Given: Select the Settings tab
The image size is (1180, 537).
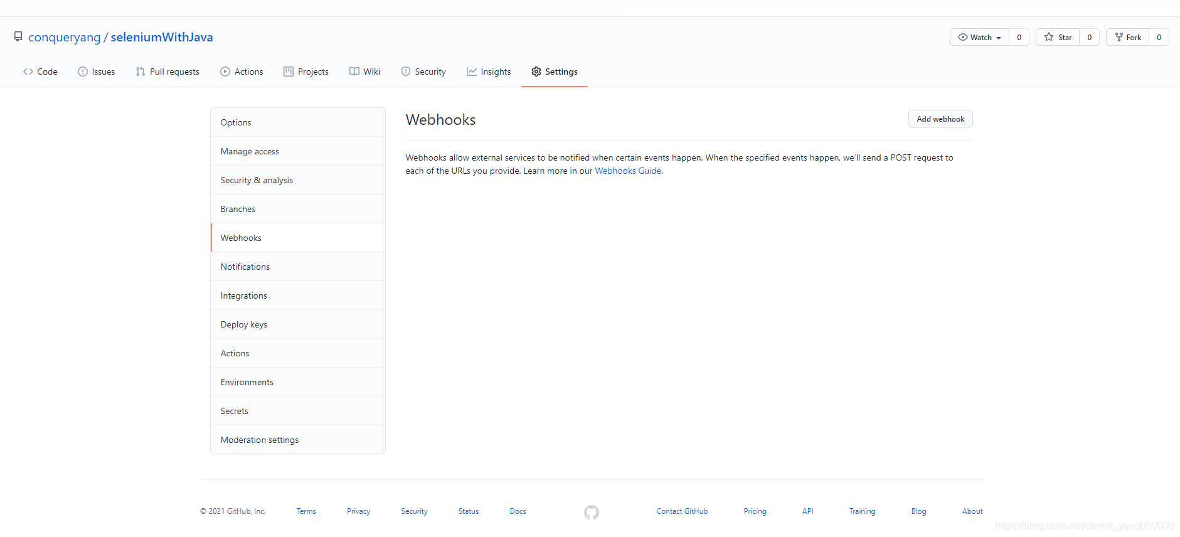Looking at the screenshot, I should tap(555, 72).
